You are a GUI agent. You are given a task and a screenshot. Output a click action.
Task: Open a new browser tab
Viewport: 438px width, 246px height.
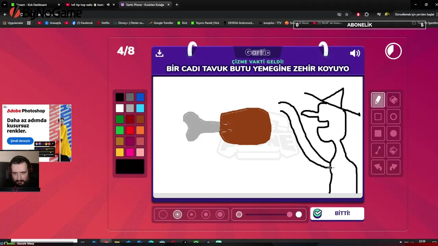point(177,5)
